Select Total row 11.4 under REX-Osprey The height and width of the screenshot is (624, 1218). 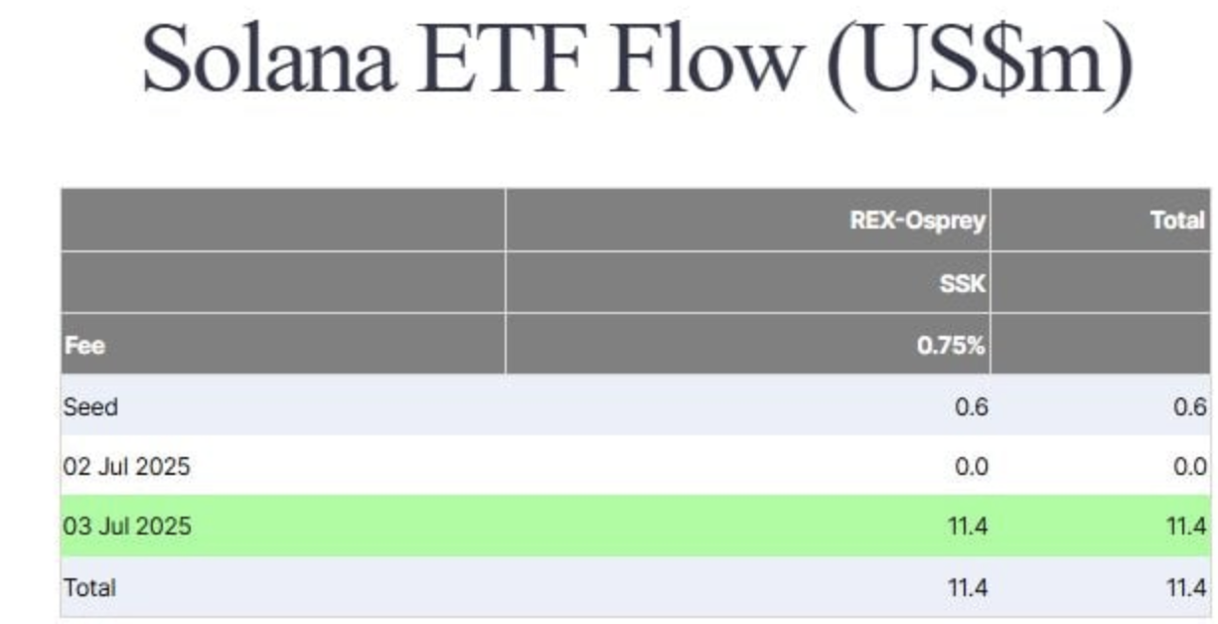[x=969, y=587]
